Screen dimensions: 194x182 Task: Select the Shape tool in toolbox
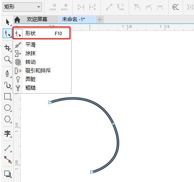pyautogui.click(x=7, y=34)
